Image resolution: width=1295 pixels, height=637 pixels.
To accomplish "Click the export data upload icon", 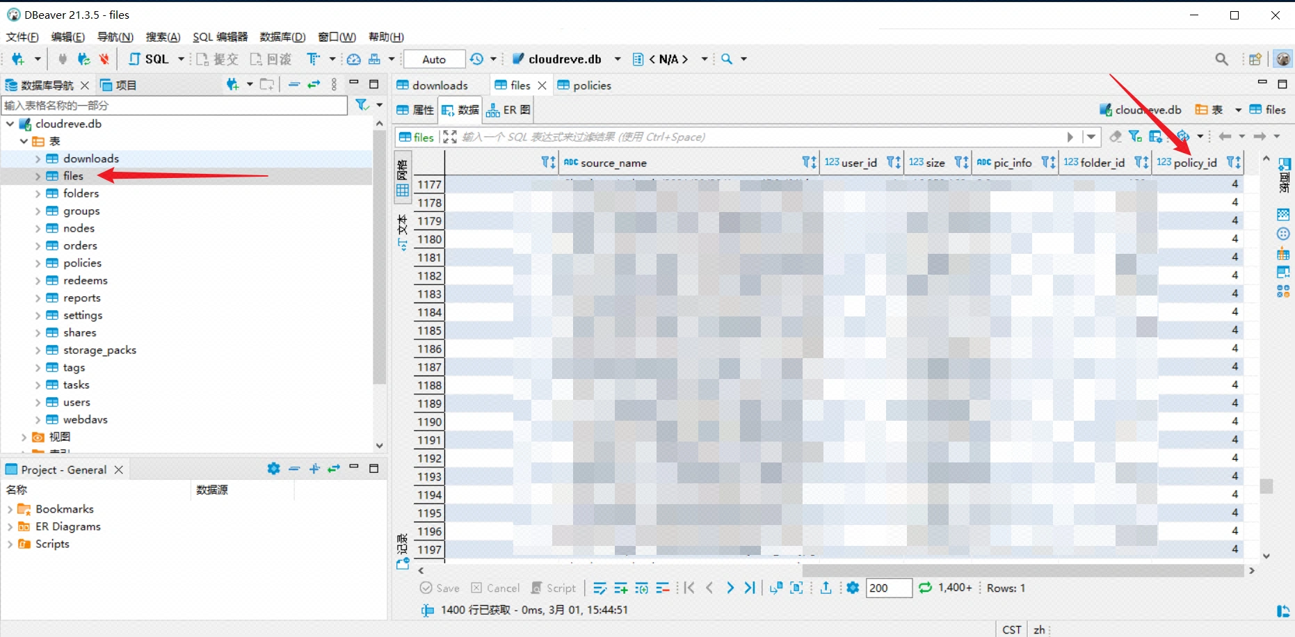I will [826, 588].
